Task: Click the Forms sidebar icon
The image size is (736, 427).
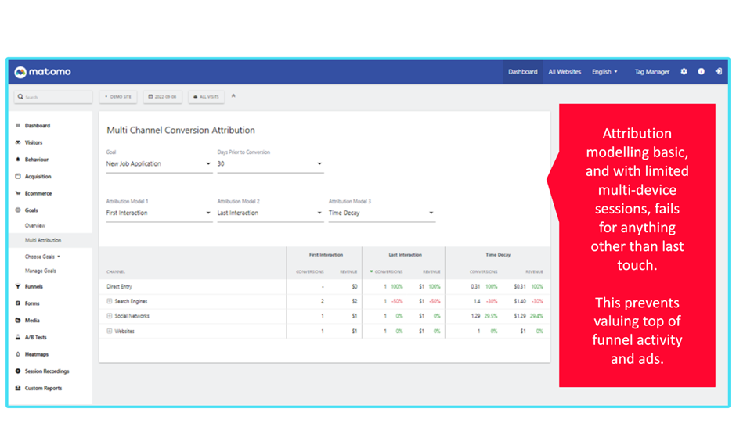Action: coord(18,303)
